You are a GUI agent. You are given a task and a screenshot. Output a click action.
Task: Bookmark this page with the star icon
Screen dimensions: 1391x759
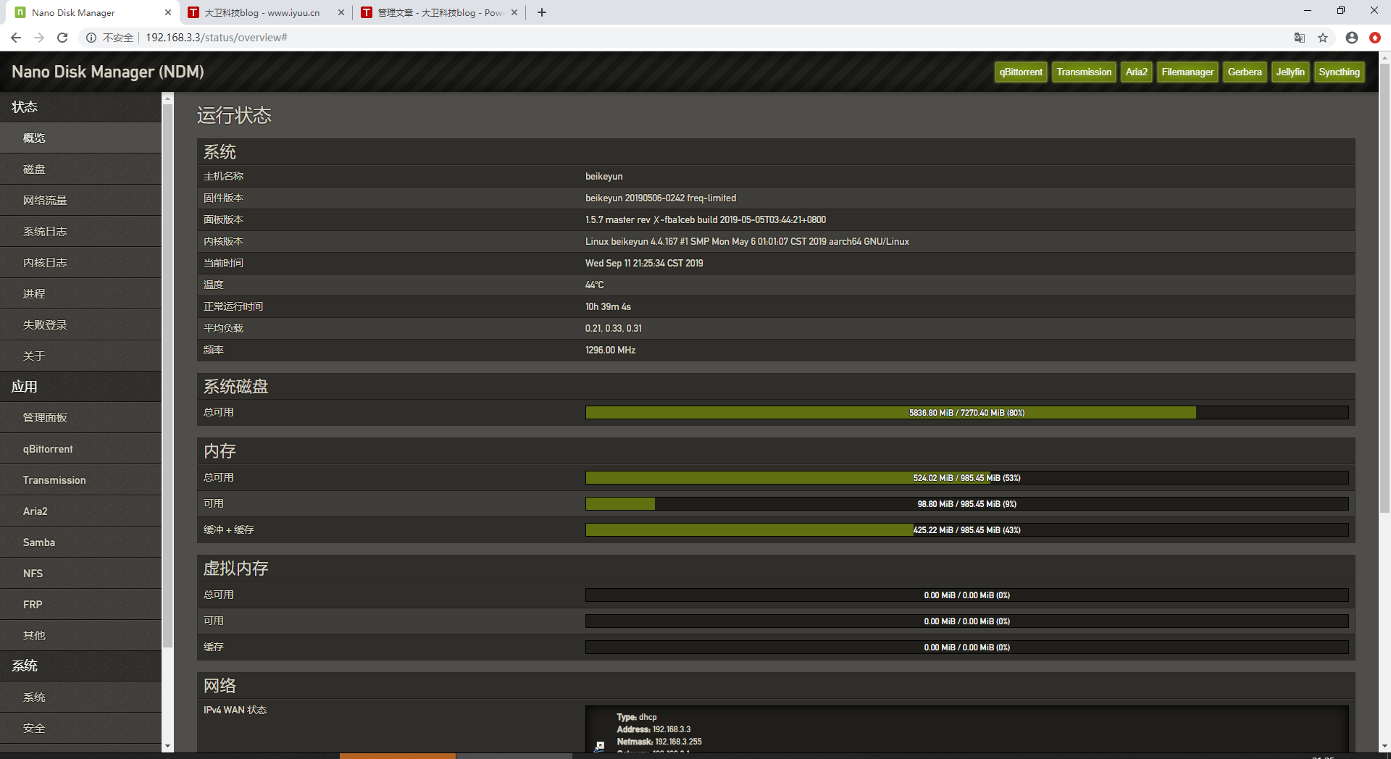coord(1323,38)
